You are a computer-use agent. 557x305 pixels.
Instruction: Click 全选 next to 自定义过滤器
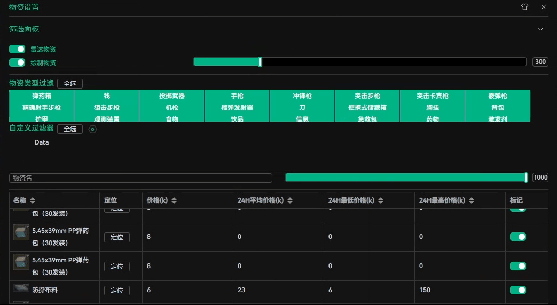pos(70,129)
